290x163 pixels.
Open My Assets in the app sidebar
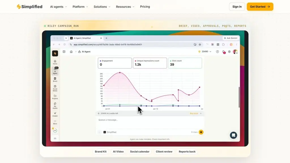coord(55,106)
